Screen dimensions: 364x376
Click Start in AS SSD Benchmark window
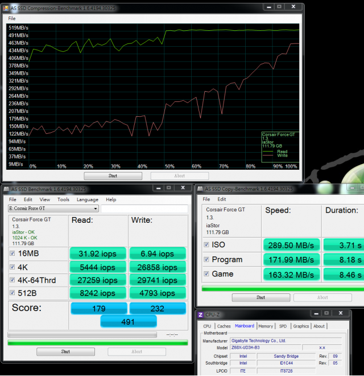click(x=65, y=352)
